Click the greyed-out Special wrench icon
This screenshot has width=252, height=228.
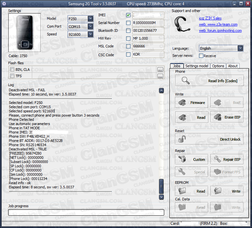point(182,171)
